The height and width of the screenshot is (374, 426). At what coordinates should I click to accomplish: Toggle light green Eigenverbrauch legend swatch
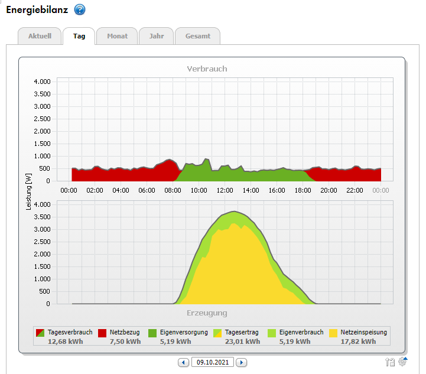click(x=272, y=333)
